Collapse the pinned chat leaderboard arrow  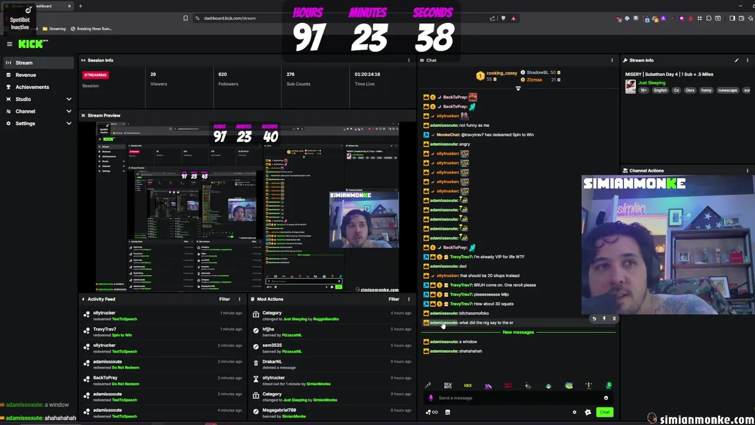[x=518, y=89]
